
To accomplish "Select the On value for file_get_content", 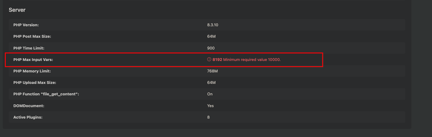I will (x=210, y=94).
